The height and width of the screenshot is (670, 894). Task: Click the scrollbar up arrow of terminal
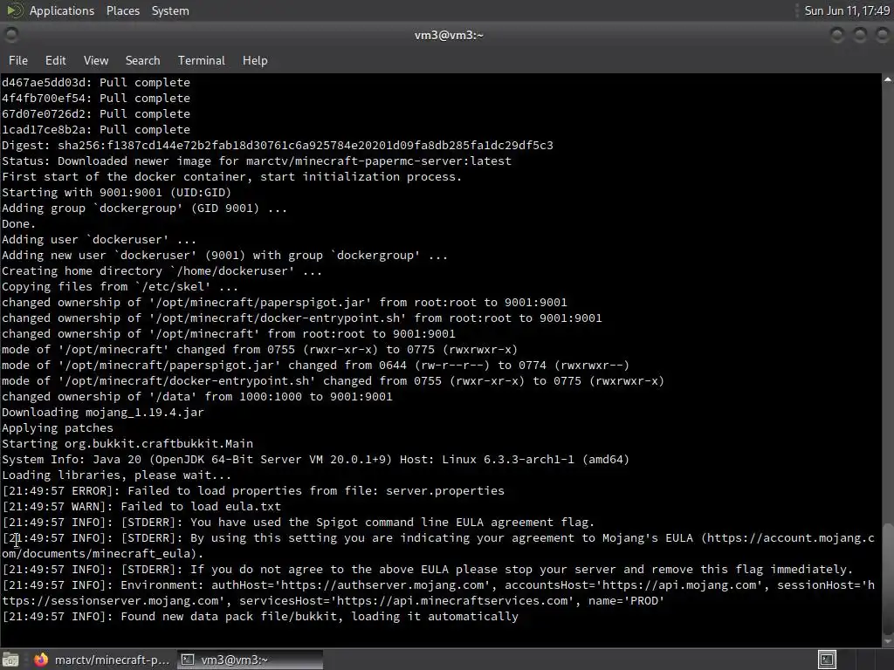[x=888, y=79]
